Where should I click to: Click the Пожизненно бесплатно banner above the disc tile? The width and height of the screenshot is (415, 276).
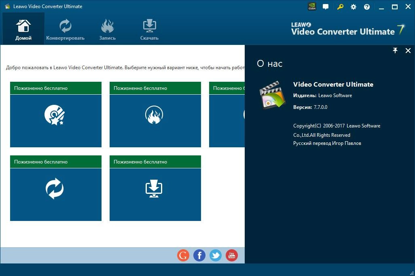55,88
